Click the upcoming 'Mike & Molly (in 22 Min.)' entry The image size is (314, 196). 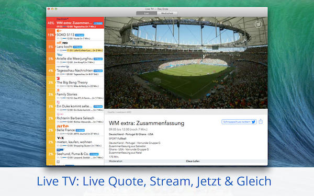(86, 86)
